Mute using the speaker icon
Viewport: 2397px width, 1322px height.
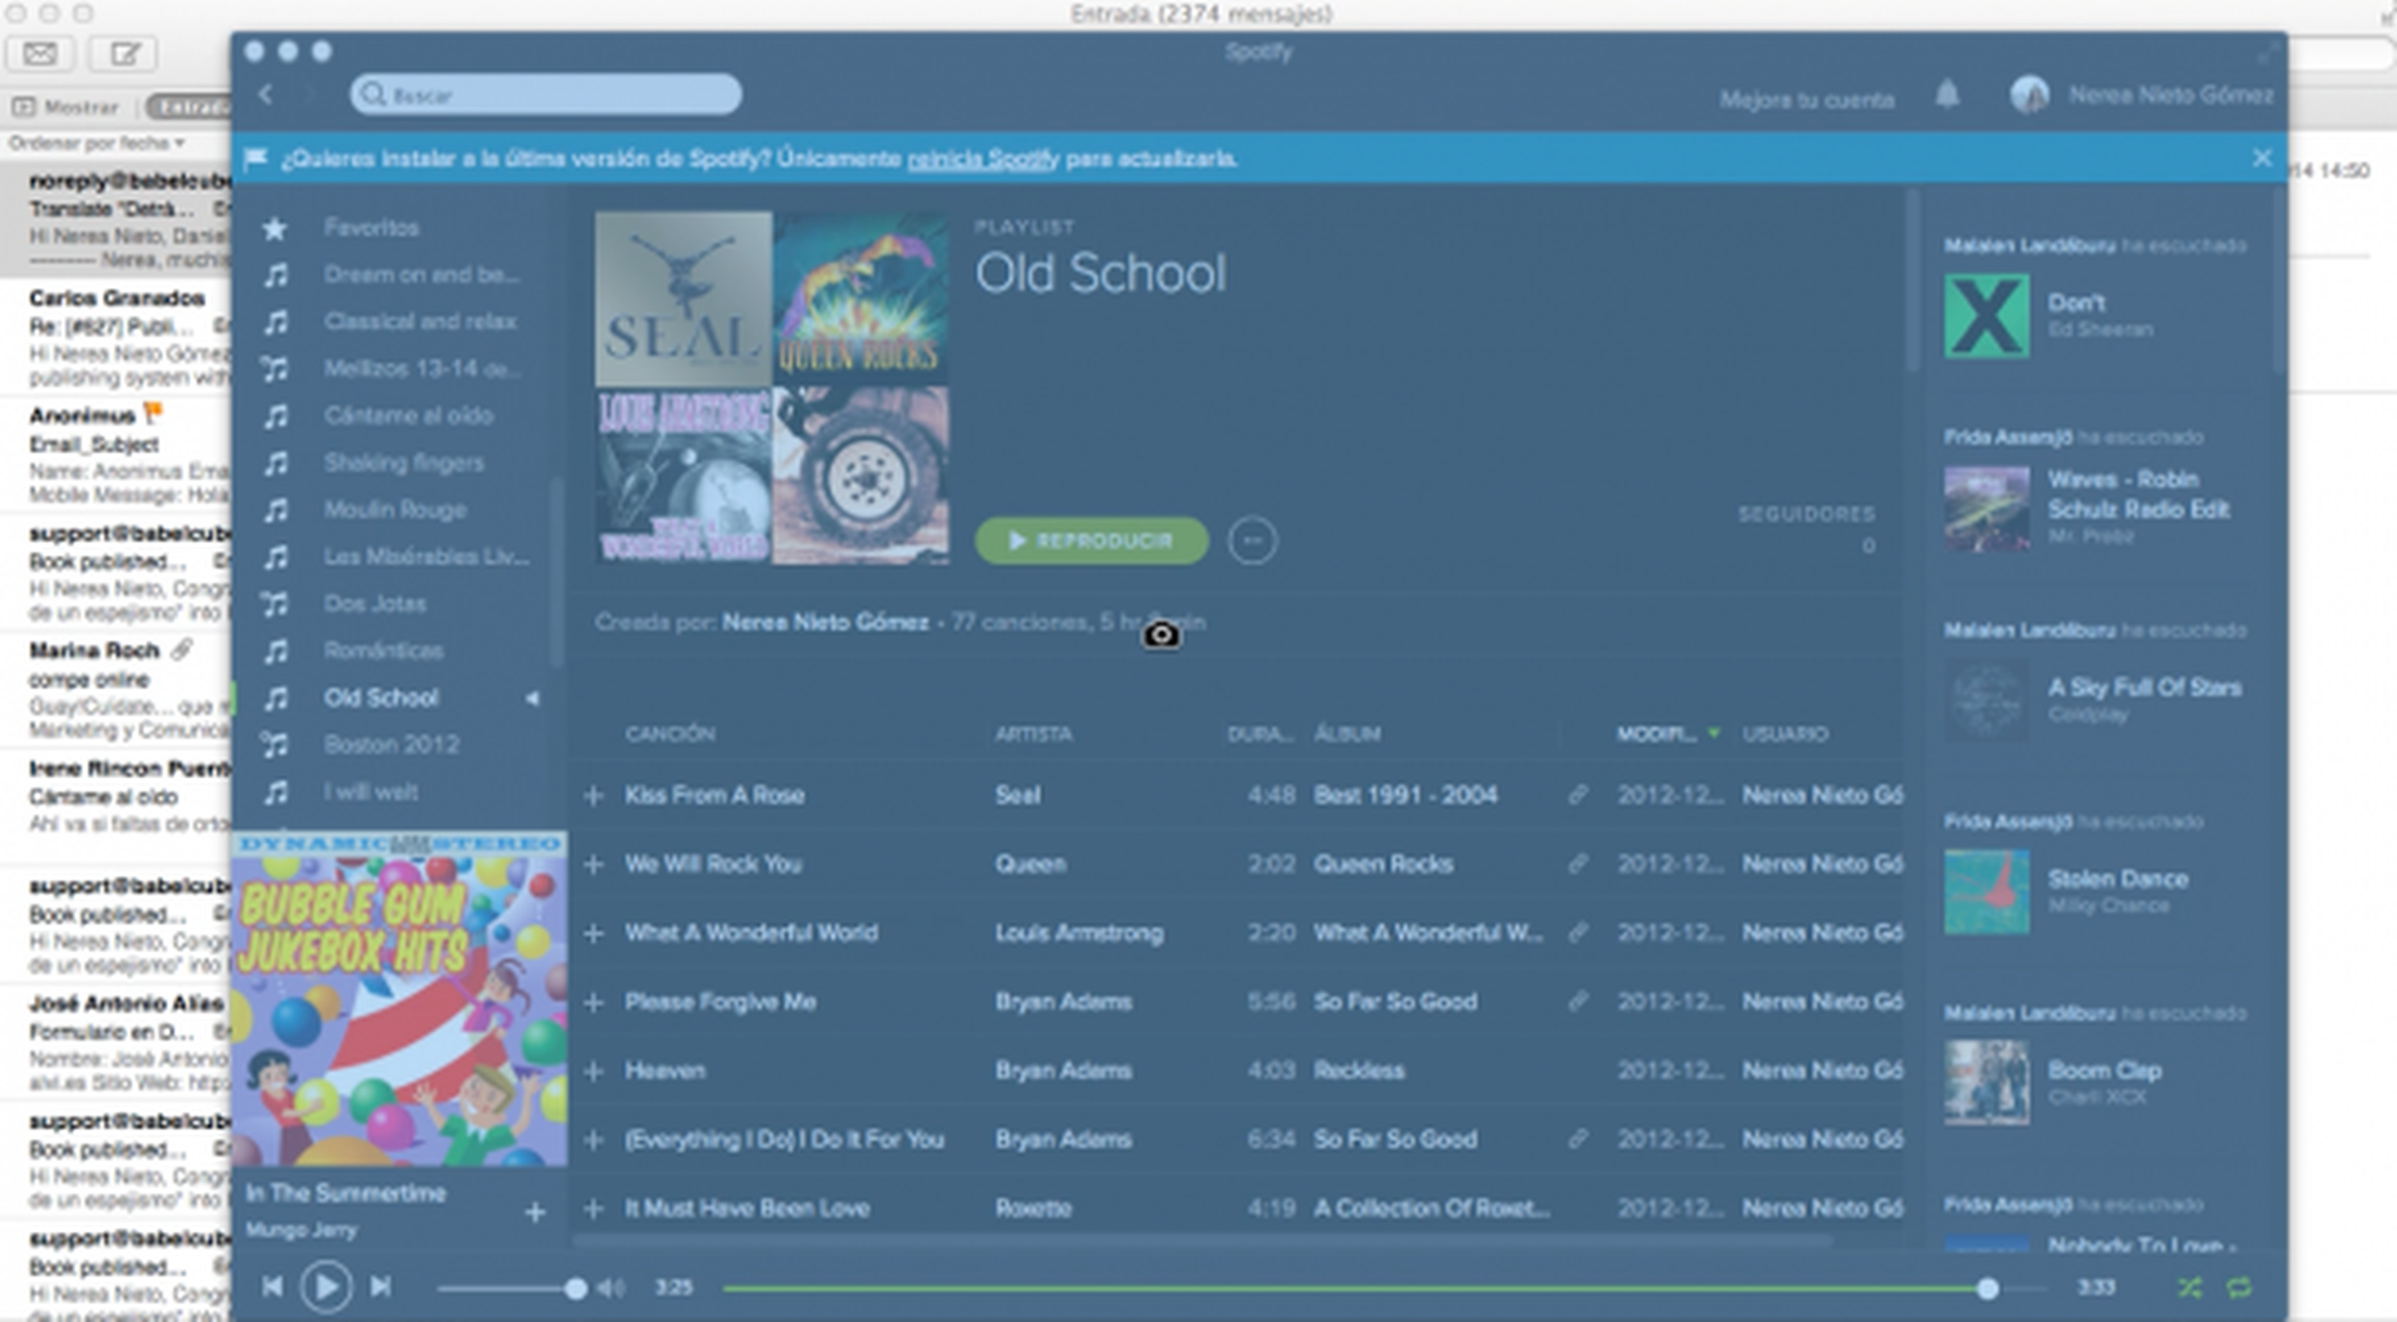[611, 1288]
